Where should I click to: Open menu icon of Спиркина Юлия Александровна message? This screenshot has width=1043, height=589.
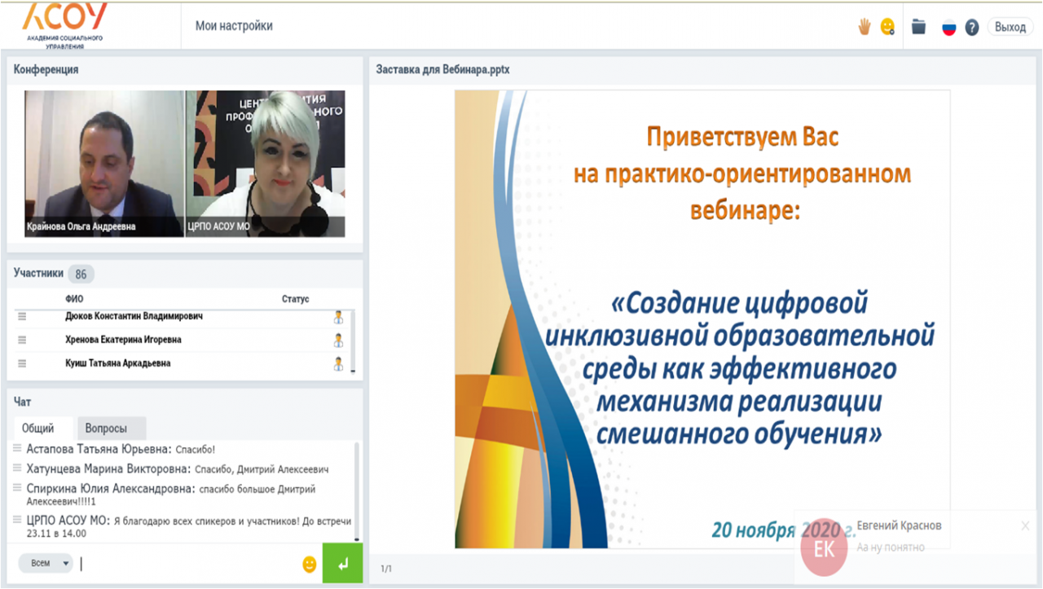click(17, 489)
